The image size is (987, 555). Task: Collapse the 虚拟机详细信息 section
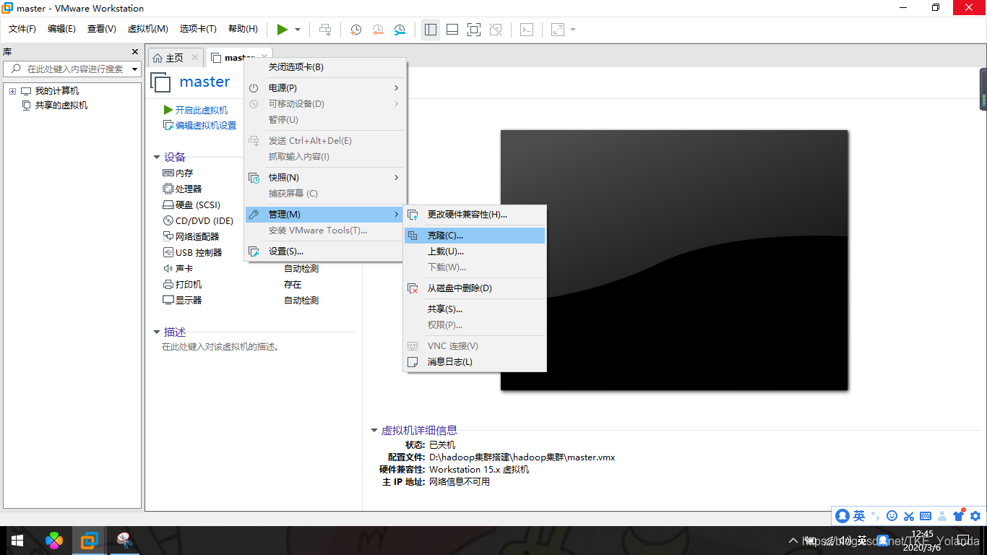point(374,431)
